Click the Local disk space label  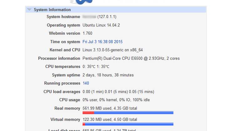pos(64,130)
